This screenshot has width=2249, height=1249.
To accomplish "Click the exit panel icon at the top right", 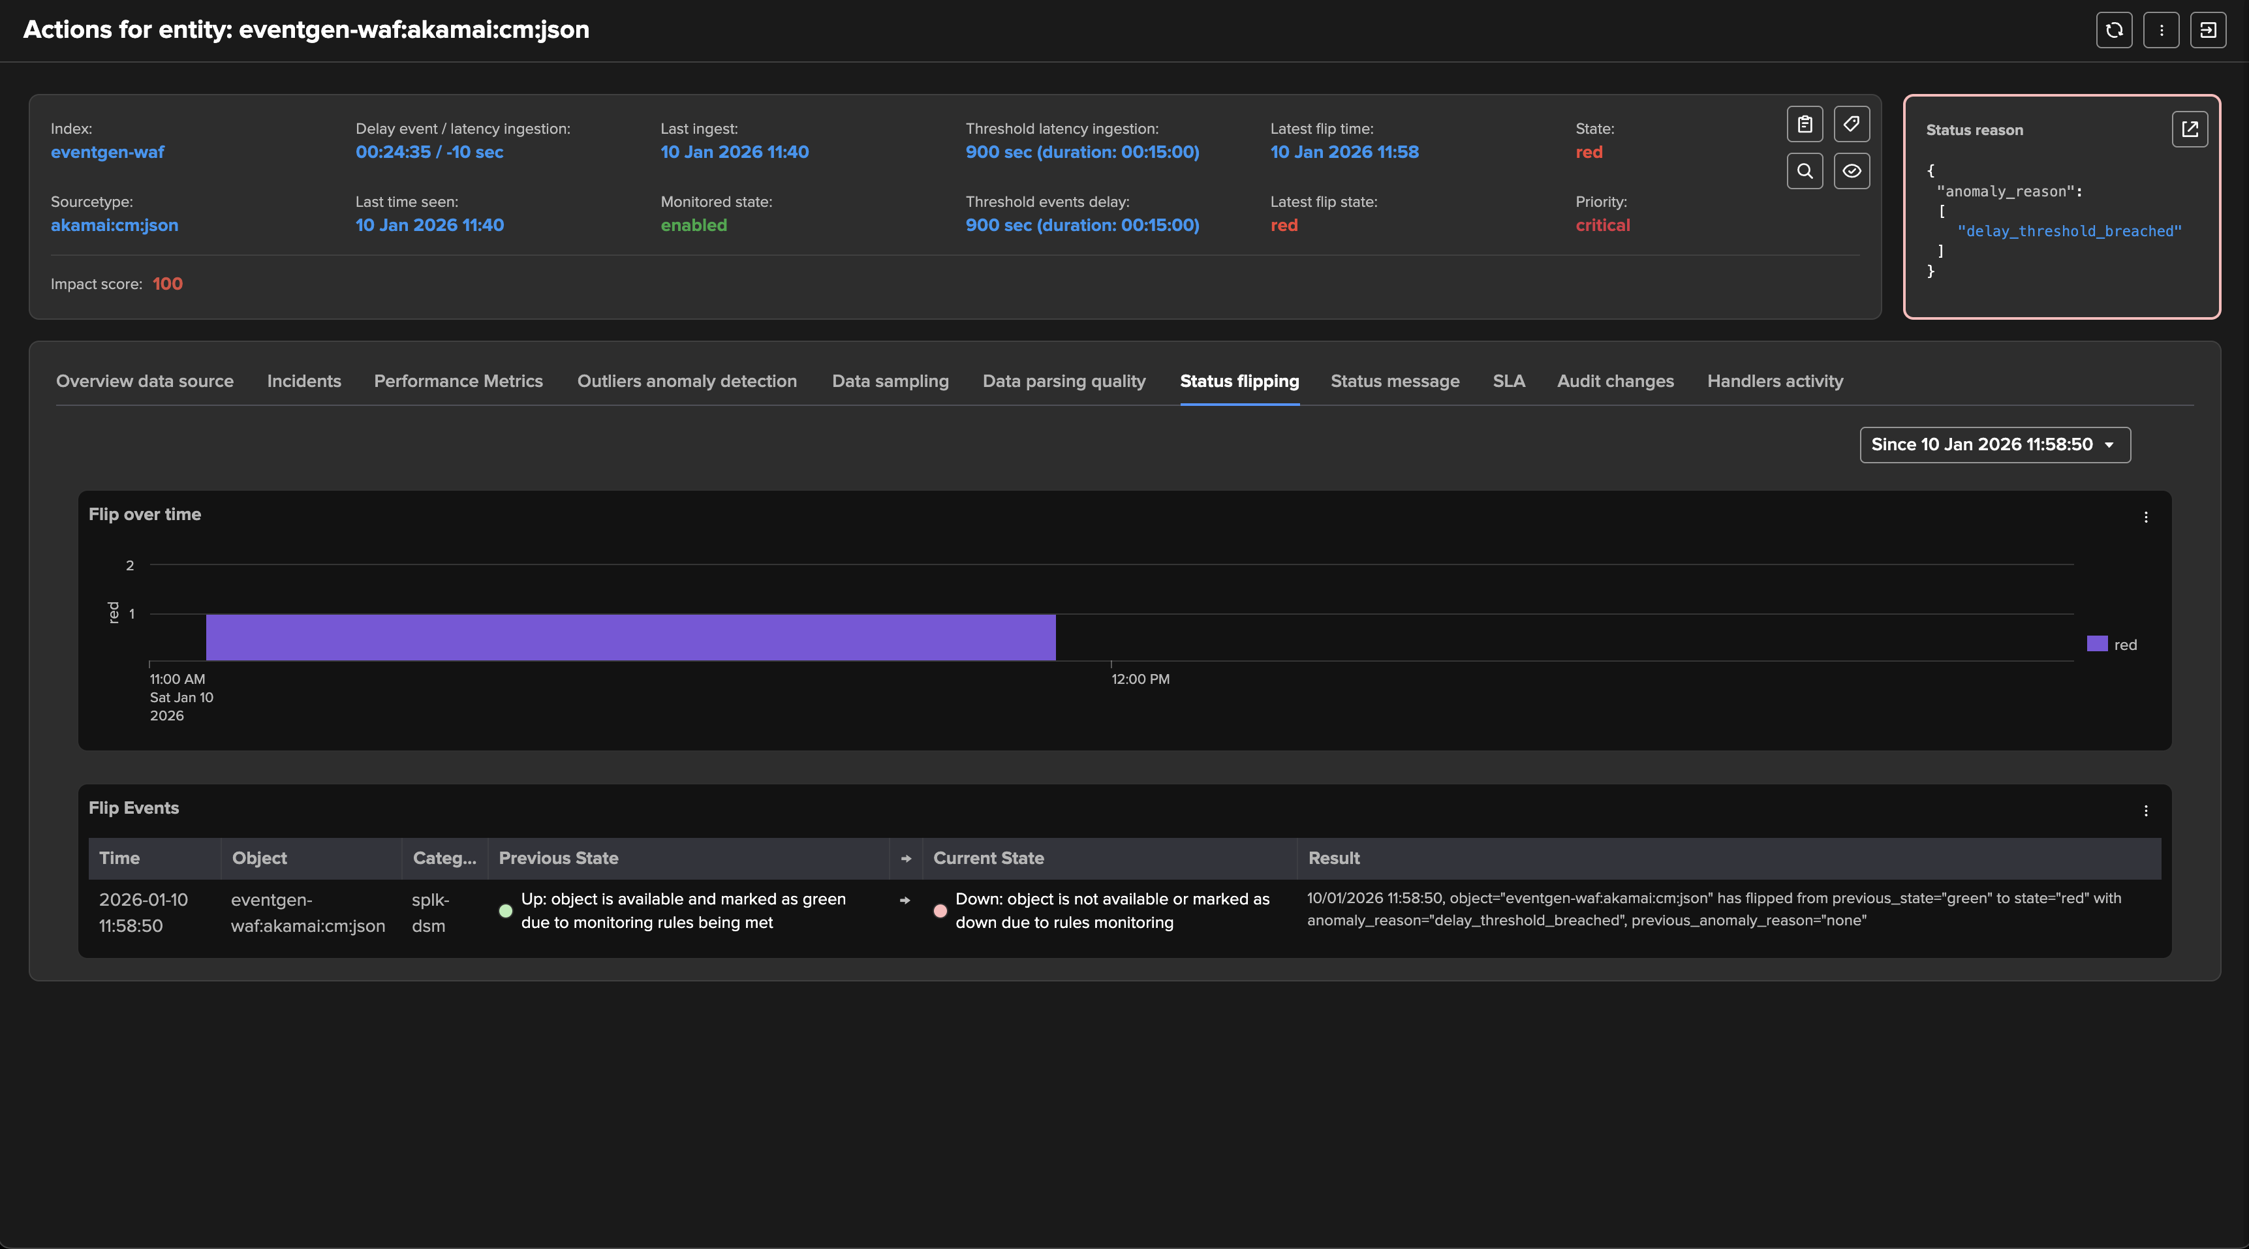I will coord(2208,31).
